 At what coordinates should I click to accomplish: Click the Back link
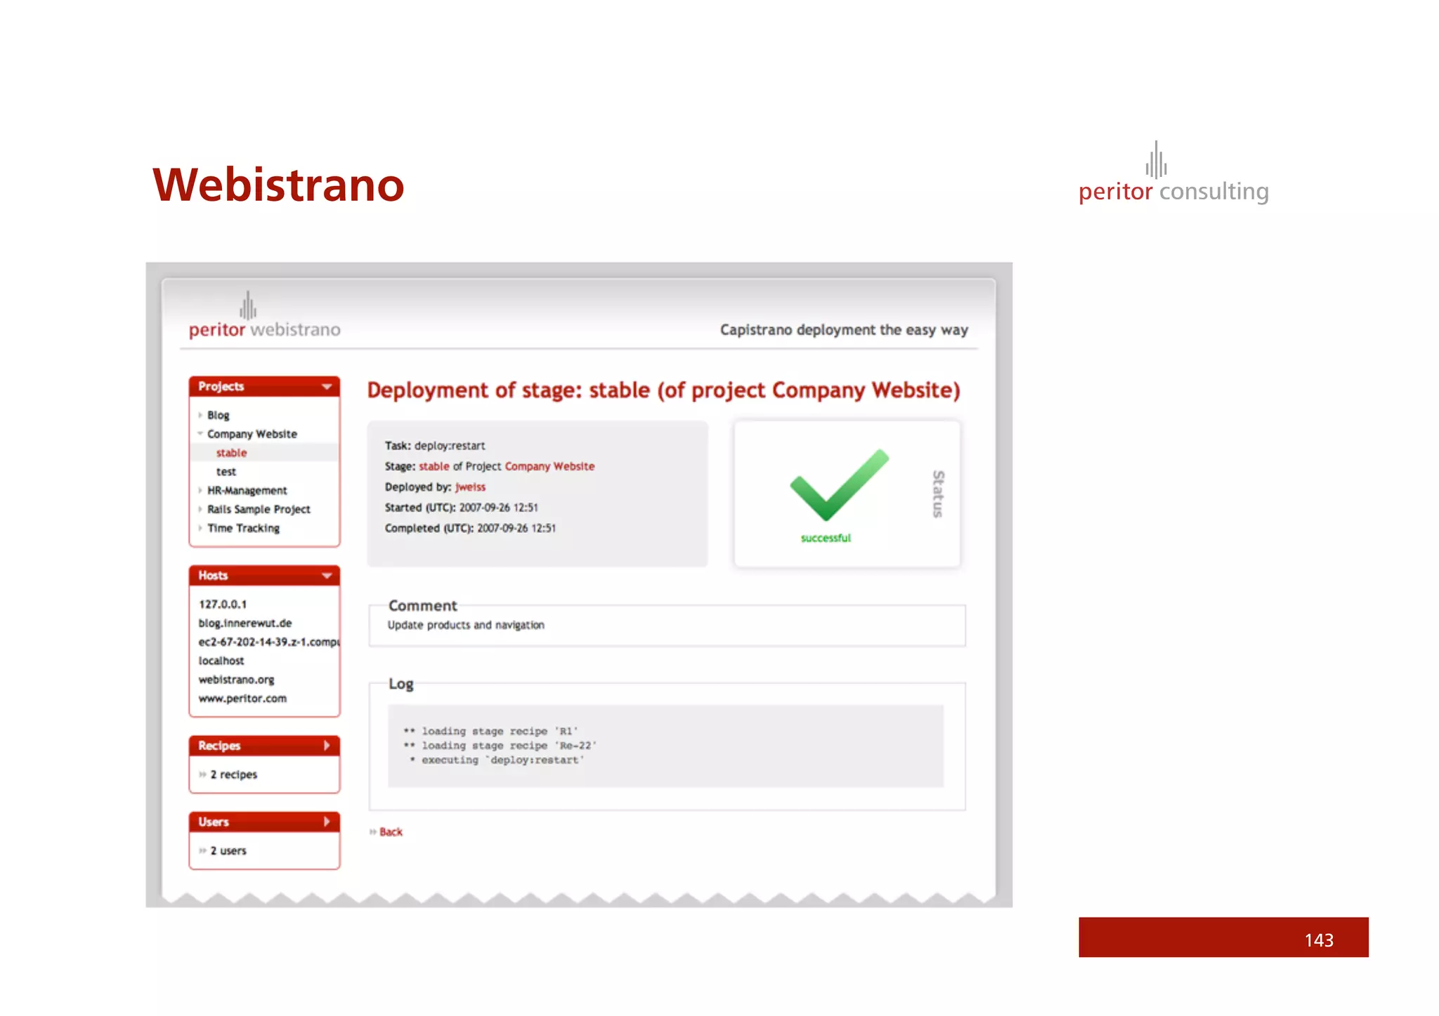(391, 832)
